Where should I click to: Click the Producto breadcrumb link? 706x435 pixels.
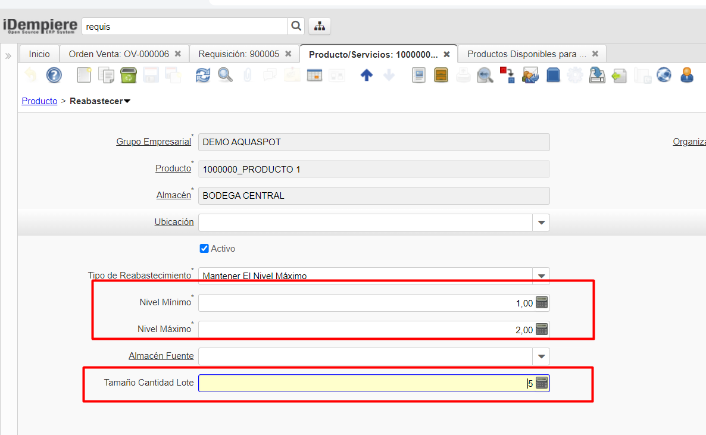[39, 101]
